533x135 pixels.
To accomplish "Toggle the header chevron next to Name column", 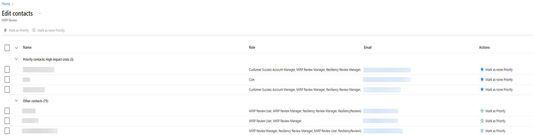I will click(x=16, y=48).
